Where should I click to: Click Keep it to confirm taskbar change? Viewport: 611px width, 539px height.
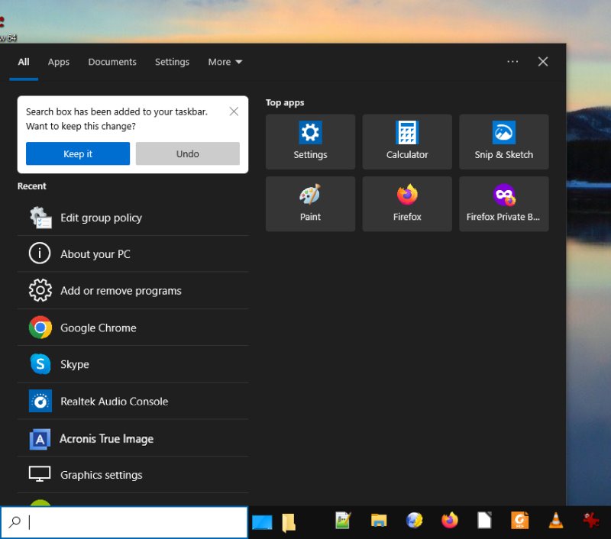click(77, 153)
